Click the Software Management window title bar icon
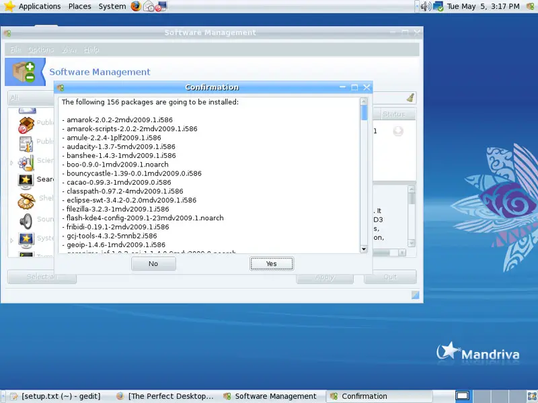This screenshot has height=403, width=538. tap(7, 33)
